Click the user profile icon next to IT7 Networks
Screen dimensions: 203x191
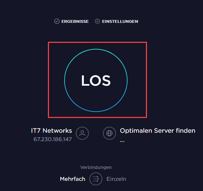coord(82,133)
